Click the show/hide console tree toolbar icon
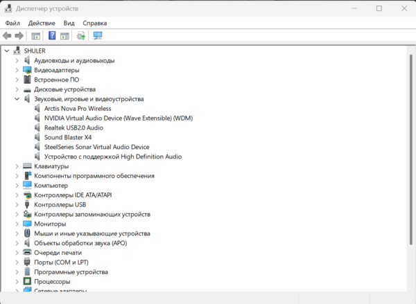Viewport: 416px width, 304px height. click(35, 36)
